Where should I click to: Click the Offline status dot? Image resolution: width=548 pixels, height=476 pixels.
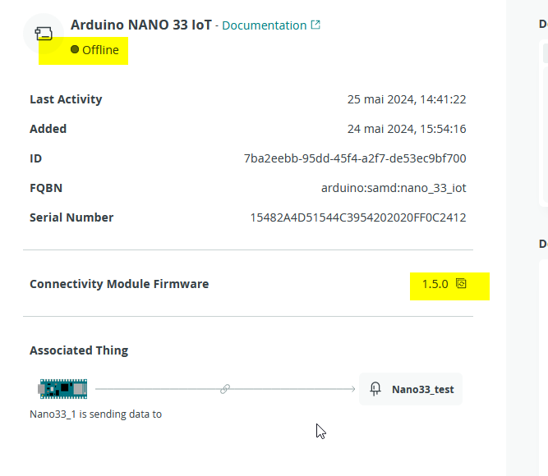tap(75, 50)
